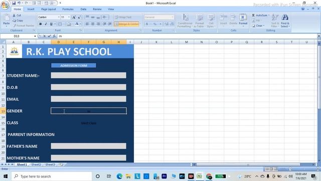Increase font size with Grow Font
The width and height of the screenshot is (321, 181).
click(x=74, y=17)
